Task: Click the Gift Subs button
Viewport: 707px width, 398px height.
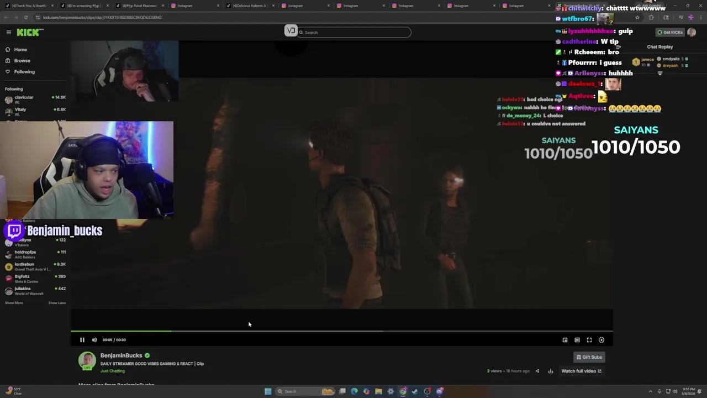Action: [x=589, y=357]
